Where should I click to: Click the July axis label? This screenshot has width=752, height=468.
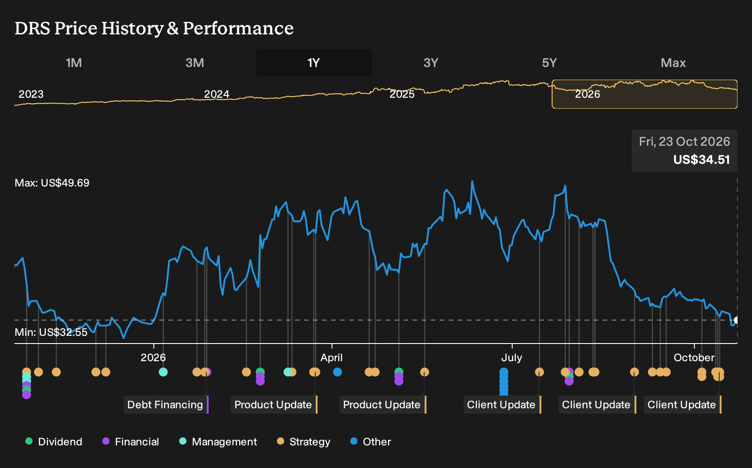512,358
